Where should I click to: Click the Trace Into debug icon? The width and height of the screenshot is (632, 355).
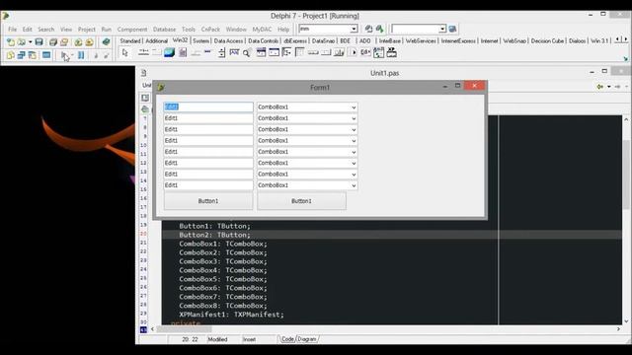(96, 55)
